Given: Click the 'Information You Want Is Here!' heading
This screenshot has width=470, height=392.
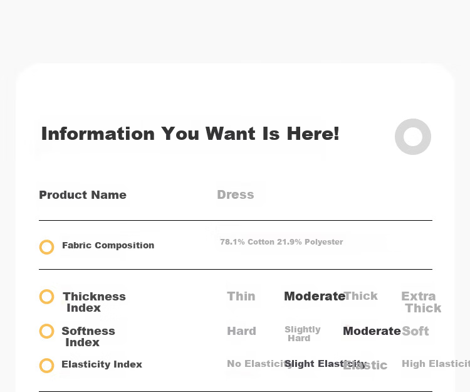Looking at the screenshot, I should coord(190,134).
